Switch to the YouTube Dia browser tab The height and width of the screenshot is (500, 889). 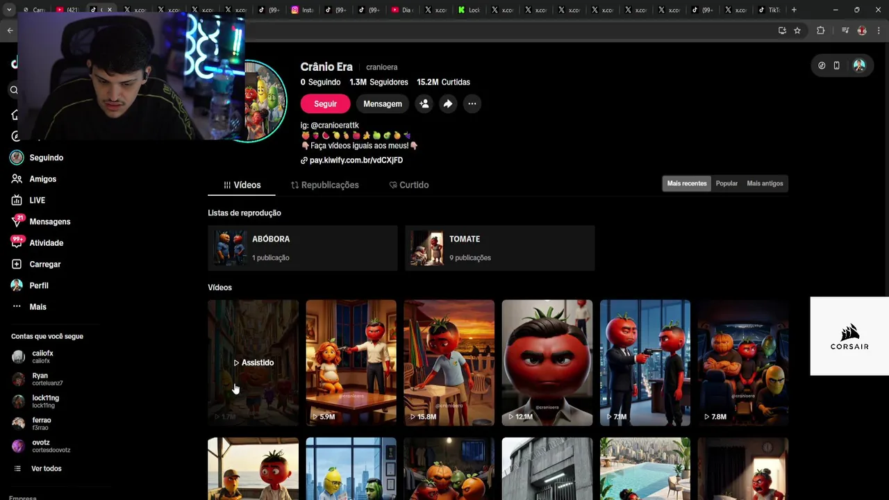[x=403, y=10]
